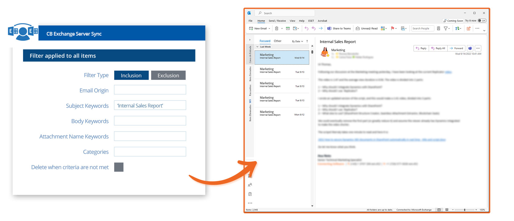The height and width of the screenshot is (221, 514).
Task: Click the Forward arrow icon in the ribbon
Action: [320, 29]
